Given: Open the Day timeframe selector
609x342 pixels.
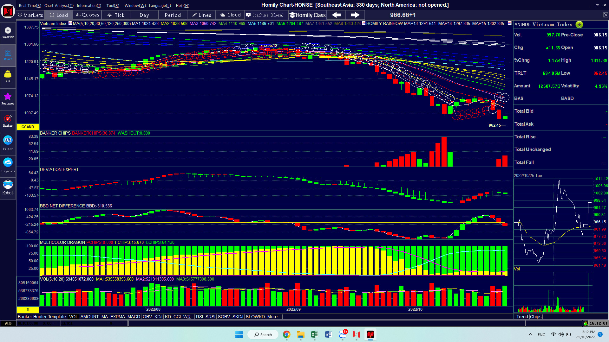Looking at the screenshot, I should (x=144, y=15).
